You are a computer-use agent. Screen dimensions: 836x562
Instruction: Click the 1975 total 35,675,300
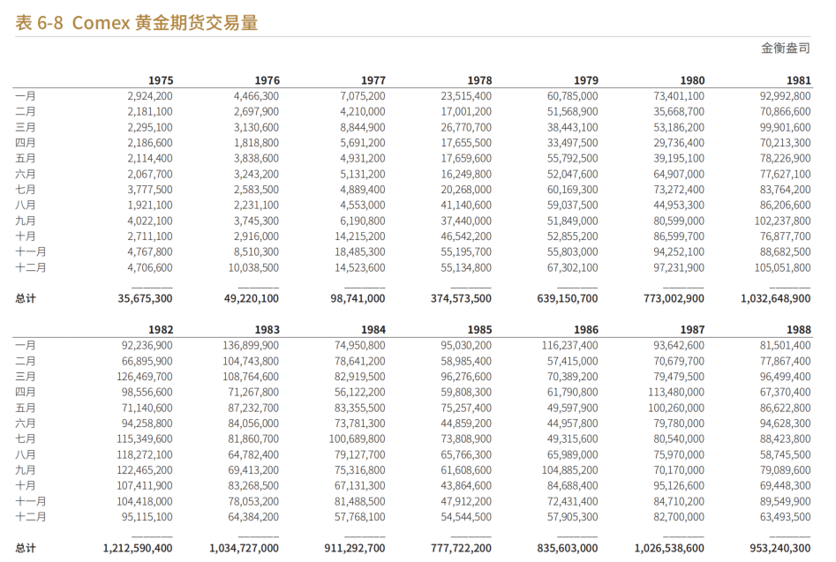tap(145, 298)
